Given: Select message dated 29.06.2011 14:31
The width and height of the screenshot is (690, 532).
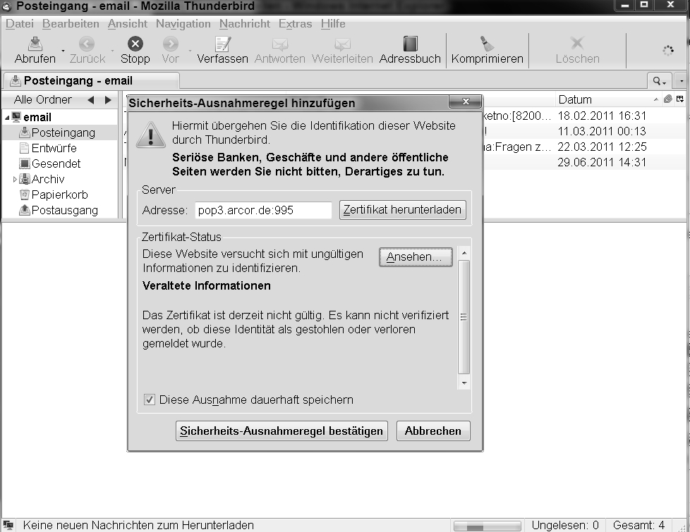Looking at the screenshot, I should 602,162.
